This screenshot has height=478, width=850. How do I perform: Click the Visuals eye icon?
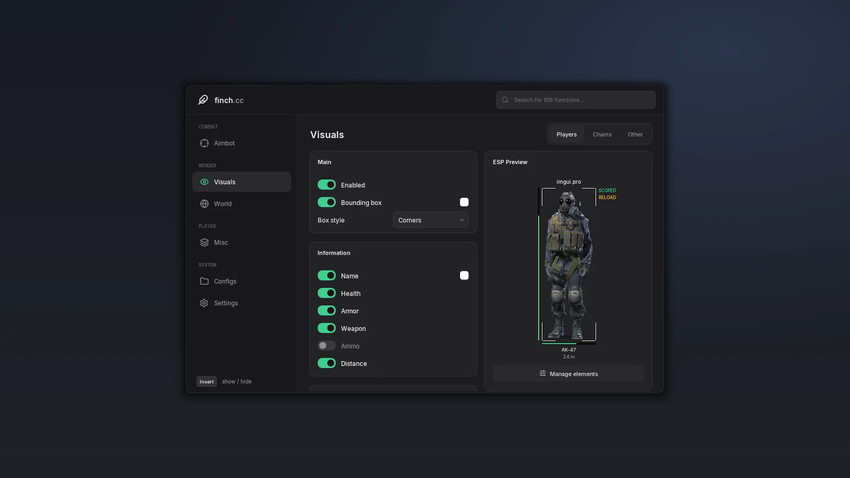204,182
